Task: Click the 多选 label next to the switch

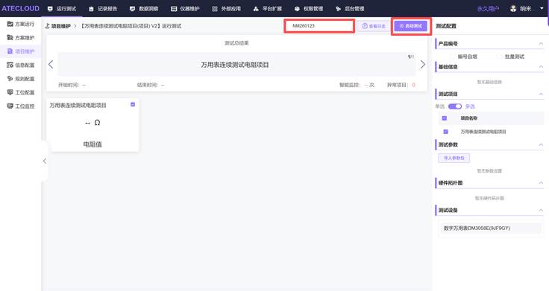Action: point(470,106)
